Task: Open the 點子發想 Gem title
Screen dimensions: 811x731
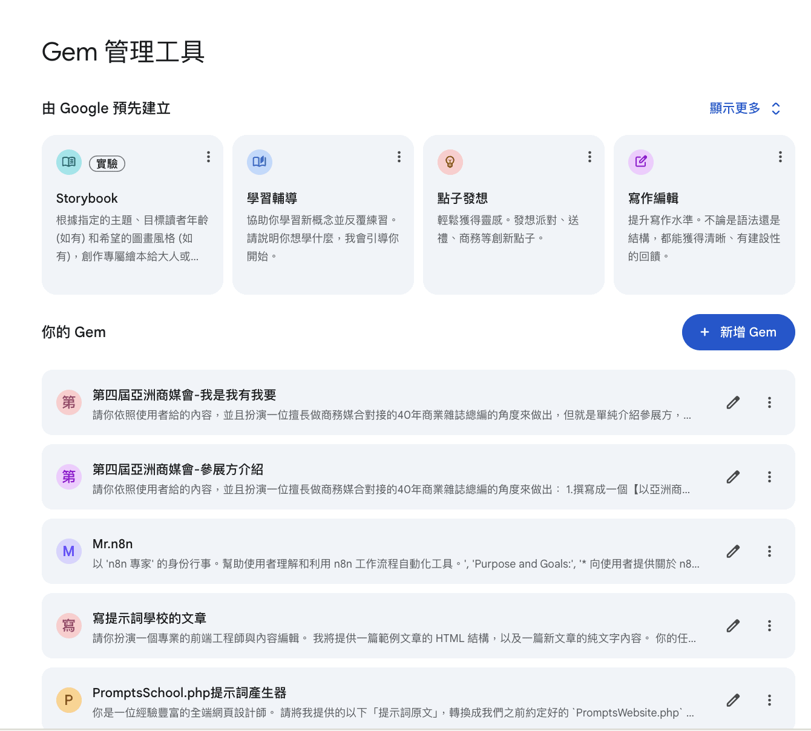Action: (462, 198)
